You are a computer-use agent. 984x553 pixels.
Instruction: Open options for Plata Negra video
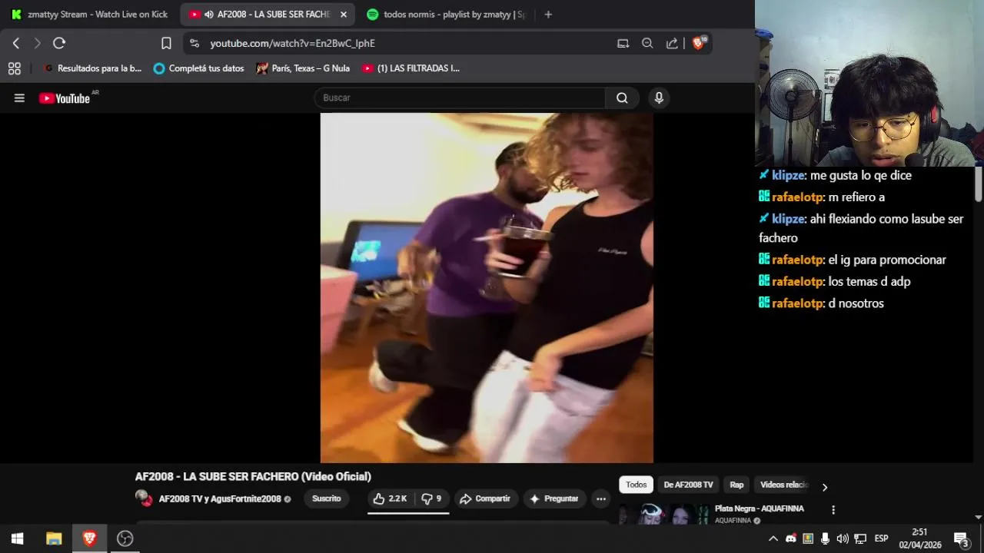pyautogui.click(x=833, y=509)
